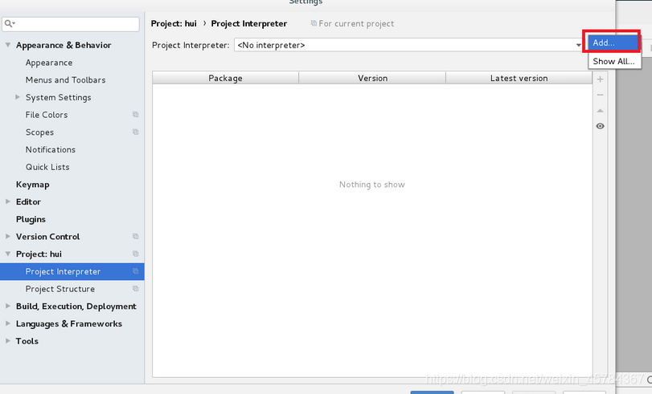Collapse the Project: hui section

[8, 254]
